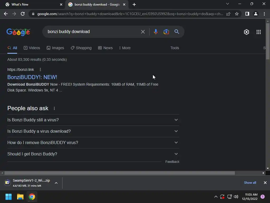Expand 'How do I remove BonziBUDDY virus?'

click(93, 143)
